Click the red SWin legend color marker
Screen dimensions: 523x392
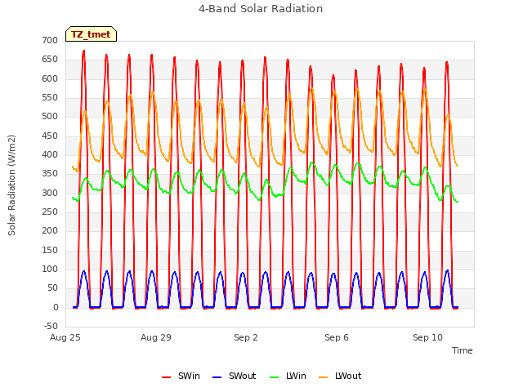(166, 377)
